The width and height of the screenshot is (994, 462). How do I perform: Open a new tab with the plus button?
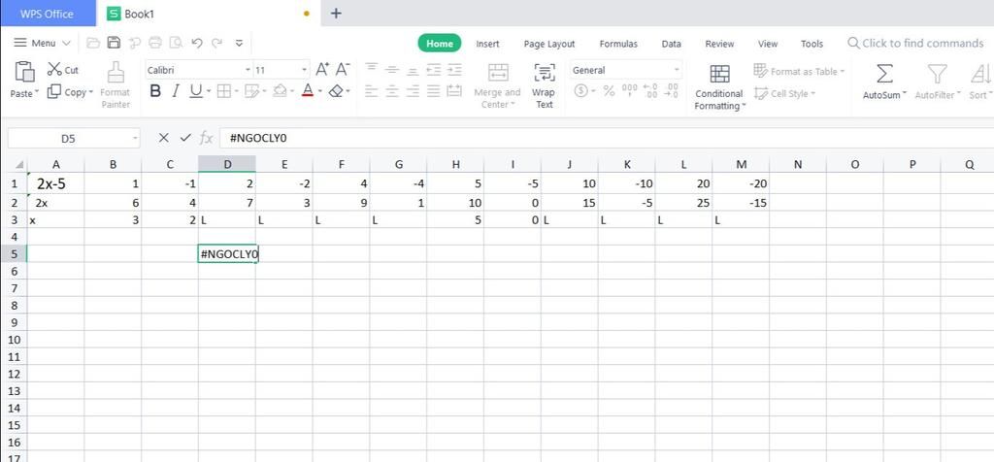pos(336,14)
